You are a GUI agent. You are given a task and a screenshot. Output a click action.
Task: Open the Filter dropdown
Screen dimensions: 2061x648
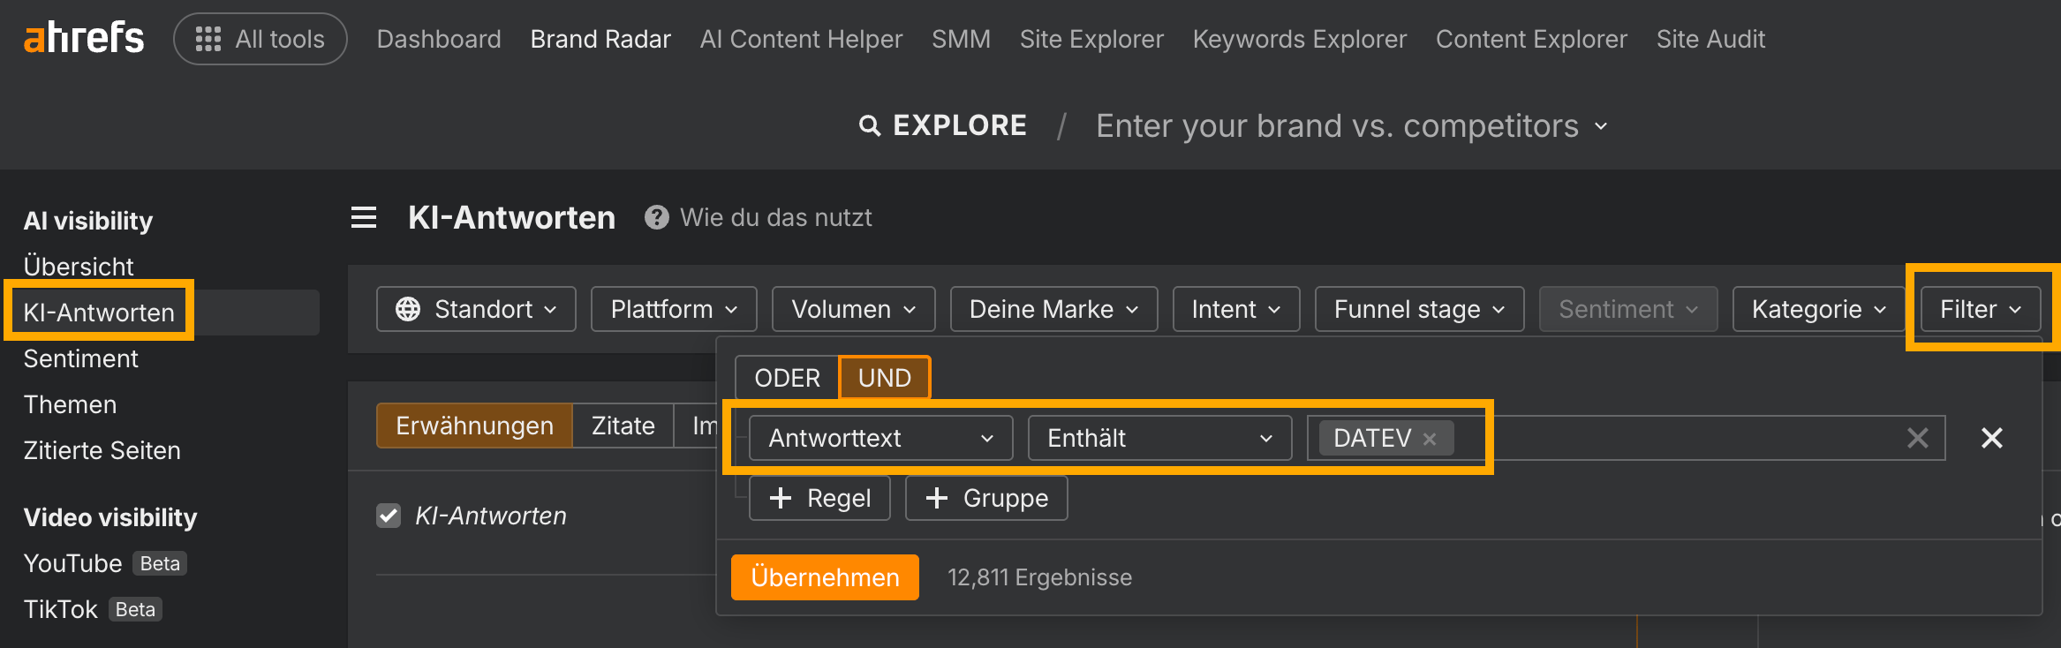tap(1980, 309)
